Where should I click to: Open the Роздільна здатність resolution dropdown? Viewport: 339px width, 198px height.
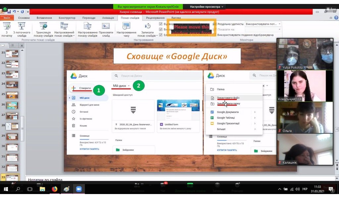coord(263,24)
